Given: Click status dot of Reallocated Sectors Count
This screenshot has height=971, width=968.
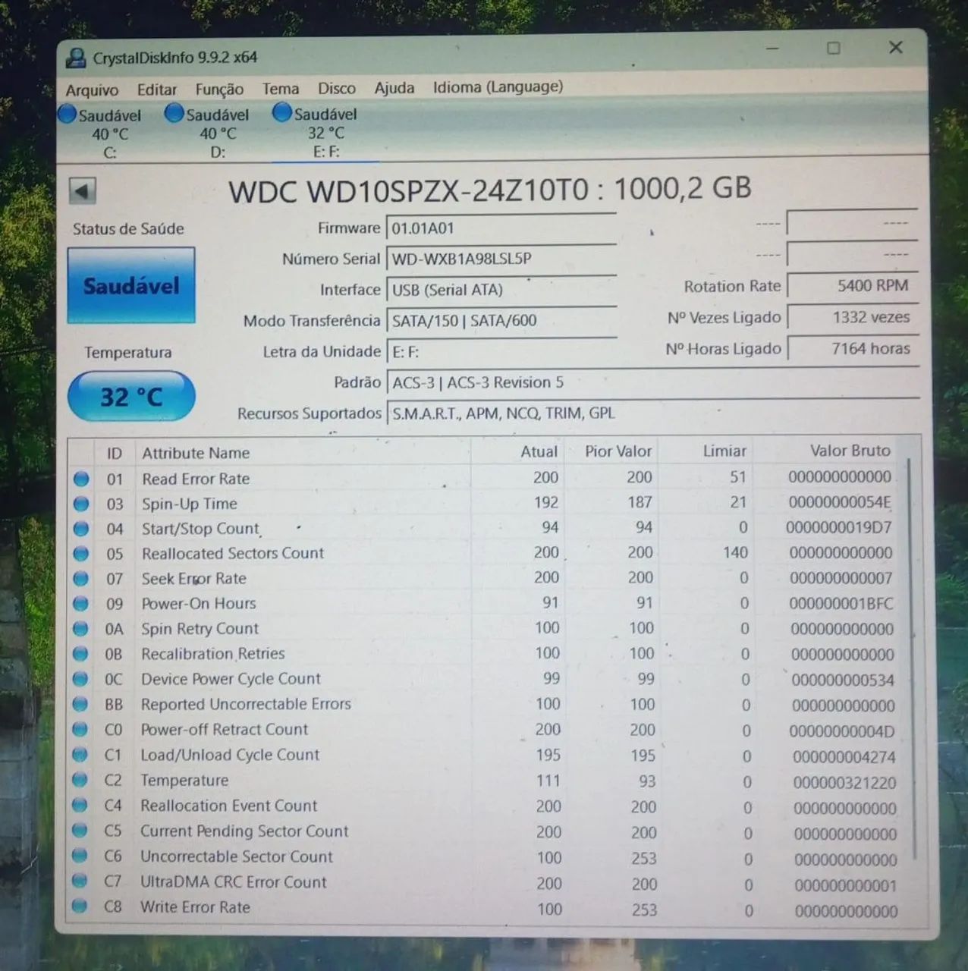Looking at the screenshot, I should (81, 554).
